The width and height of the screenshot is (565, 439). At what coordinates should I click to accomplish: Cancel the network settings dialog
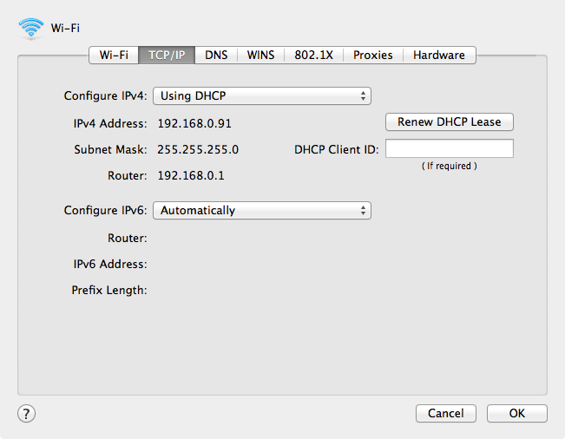[446, 413]
